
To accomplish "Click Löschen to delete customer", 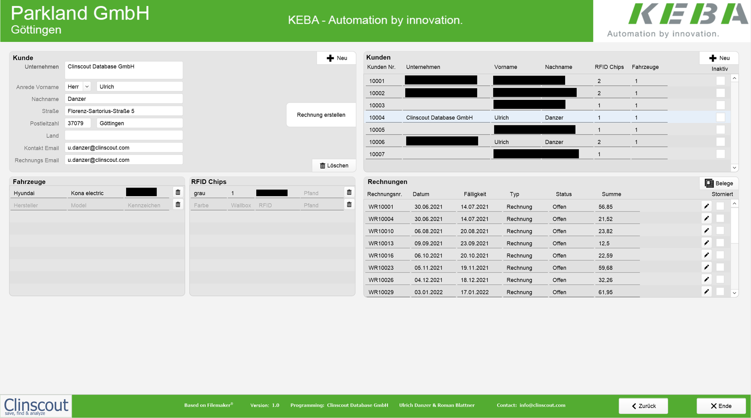I will (334, 165).
